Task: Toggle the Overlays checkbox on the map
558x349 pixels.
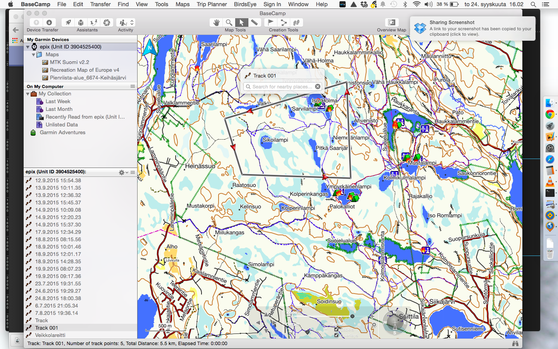Action: coord(336,335)
